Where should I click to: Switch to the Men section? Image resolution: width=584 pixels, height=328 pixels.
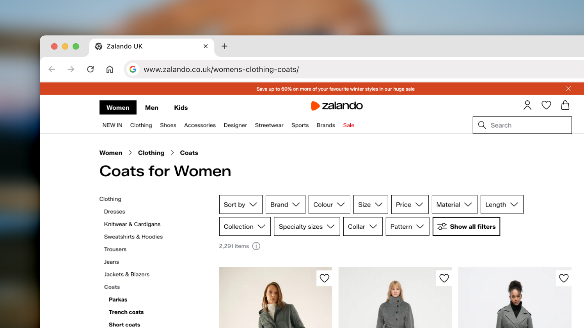click(151, 107)
